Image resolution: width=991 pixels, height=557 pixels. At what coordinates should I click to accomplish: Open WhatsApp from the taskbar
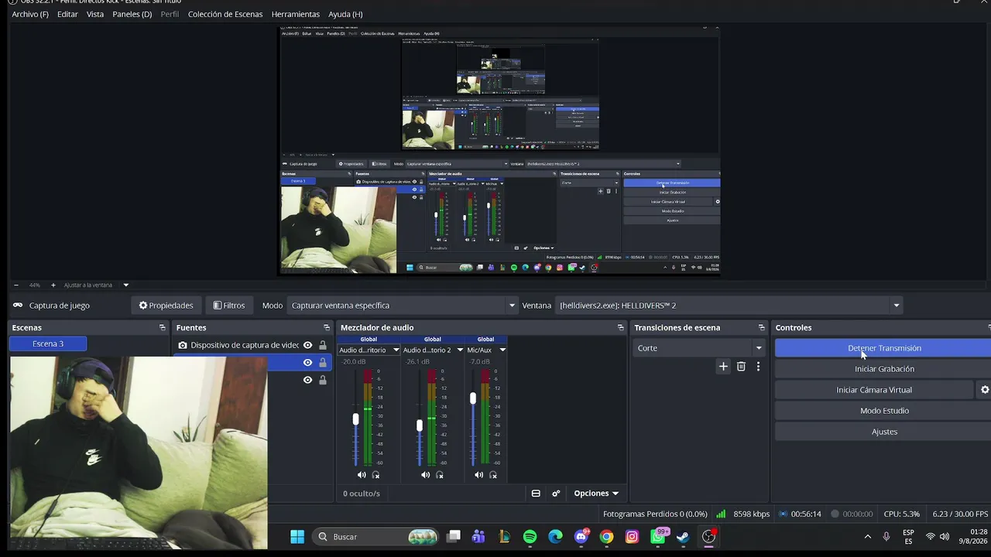pyautogui.click(x=658, y=537)
